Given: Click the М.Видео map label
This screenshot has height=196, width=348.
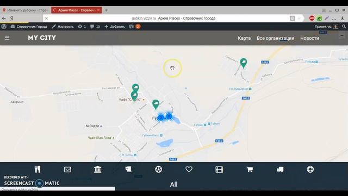Looking at the screenshot, I should click(x=92, y=126).
